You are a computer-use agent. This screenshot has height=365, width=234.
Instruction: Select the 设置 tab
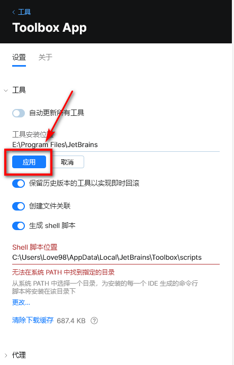click(19, 57)
